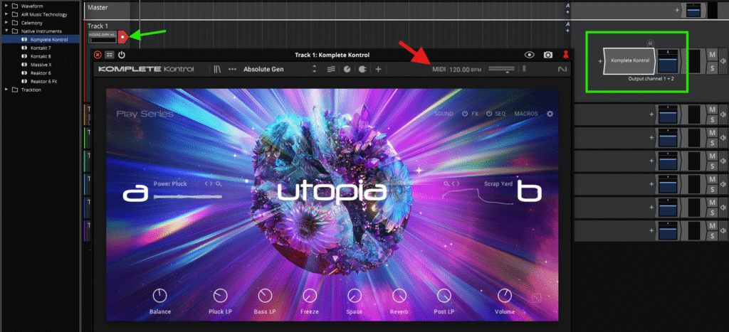Toggle the plugin power button in title bar
Viewport: 729px width, 332px height.
pyautogui.click(x=121, y=55)
